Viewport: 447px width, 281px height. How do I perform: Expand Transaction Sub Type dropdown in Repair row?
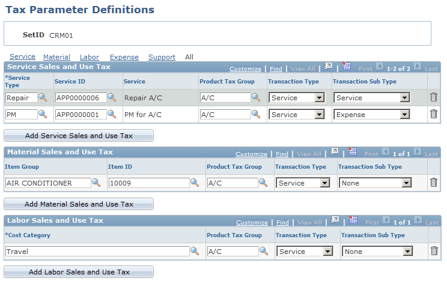tap(405, 98)
